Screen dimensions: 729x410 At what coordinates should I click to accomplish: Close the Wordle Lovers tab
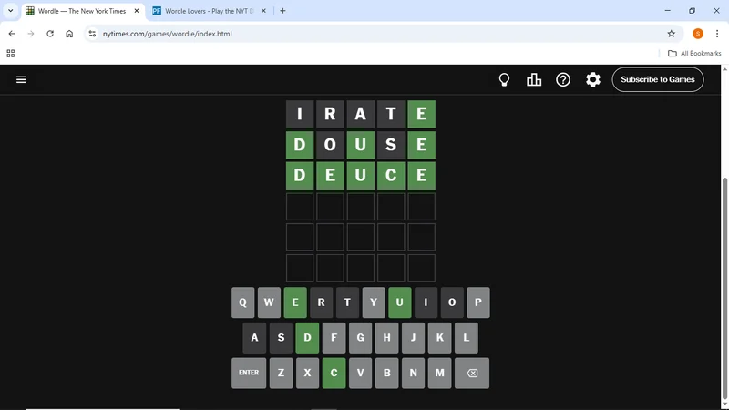(263, 11)
